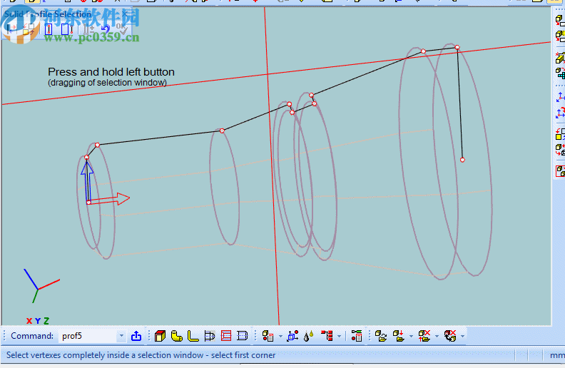Screen dimensions: 565x368
Task: Click top solid-to-2D icon in right toolbar
Action: [560, 21]
